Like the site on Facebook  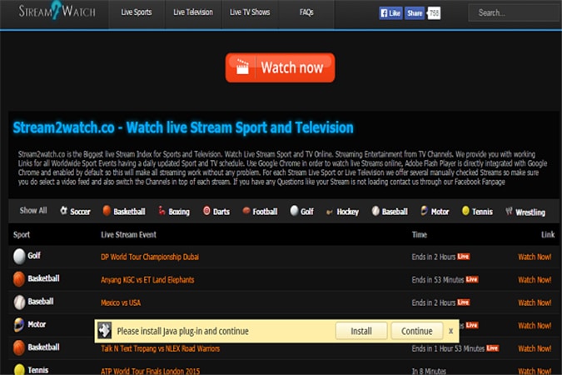click(x=390, y=13)
